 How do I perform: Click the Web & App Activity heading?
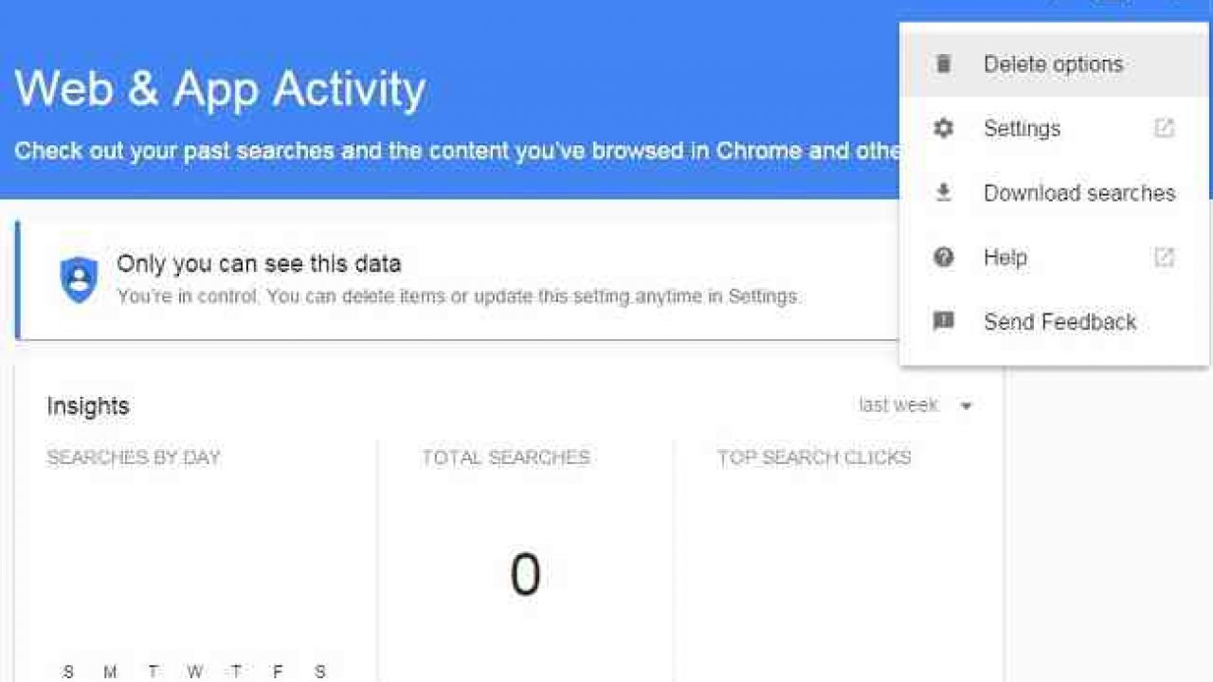coord(220,89)
